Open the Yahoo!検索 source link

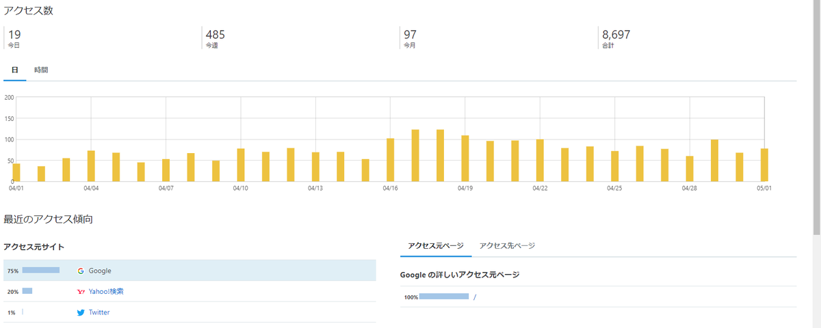tap(106, 291)
